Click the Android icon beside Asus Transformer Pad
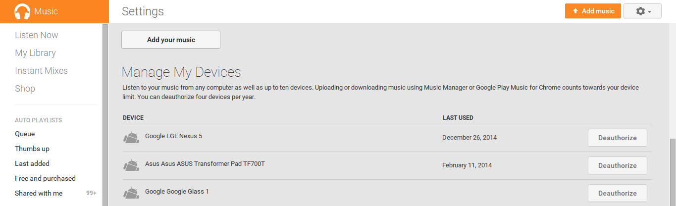 point(131,165)
